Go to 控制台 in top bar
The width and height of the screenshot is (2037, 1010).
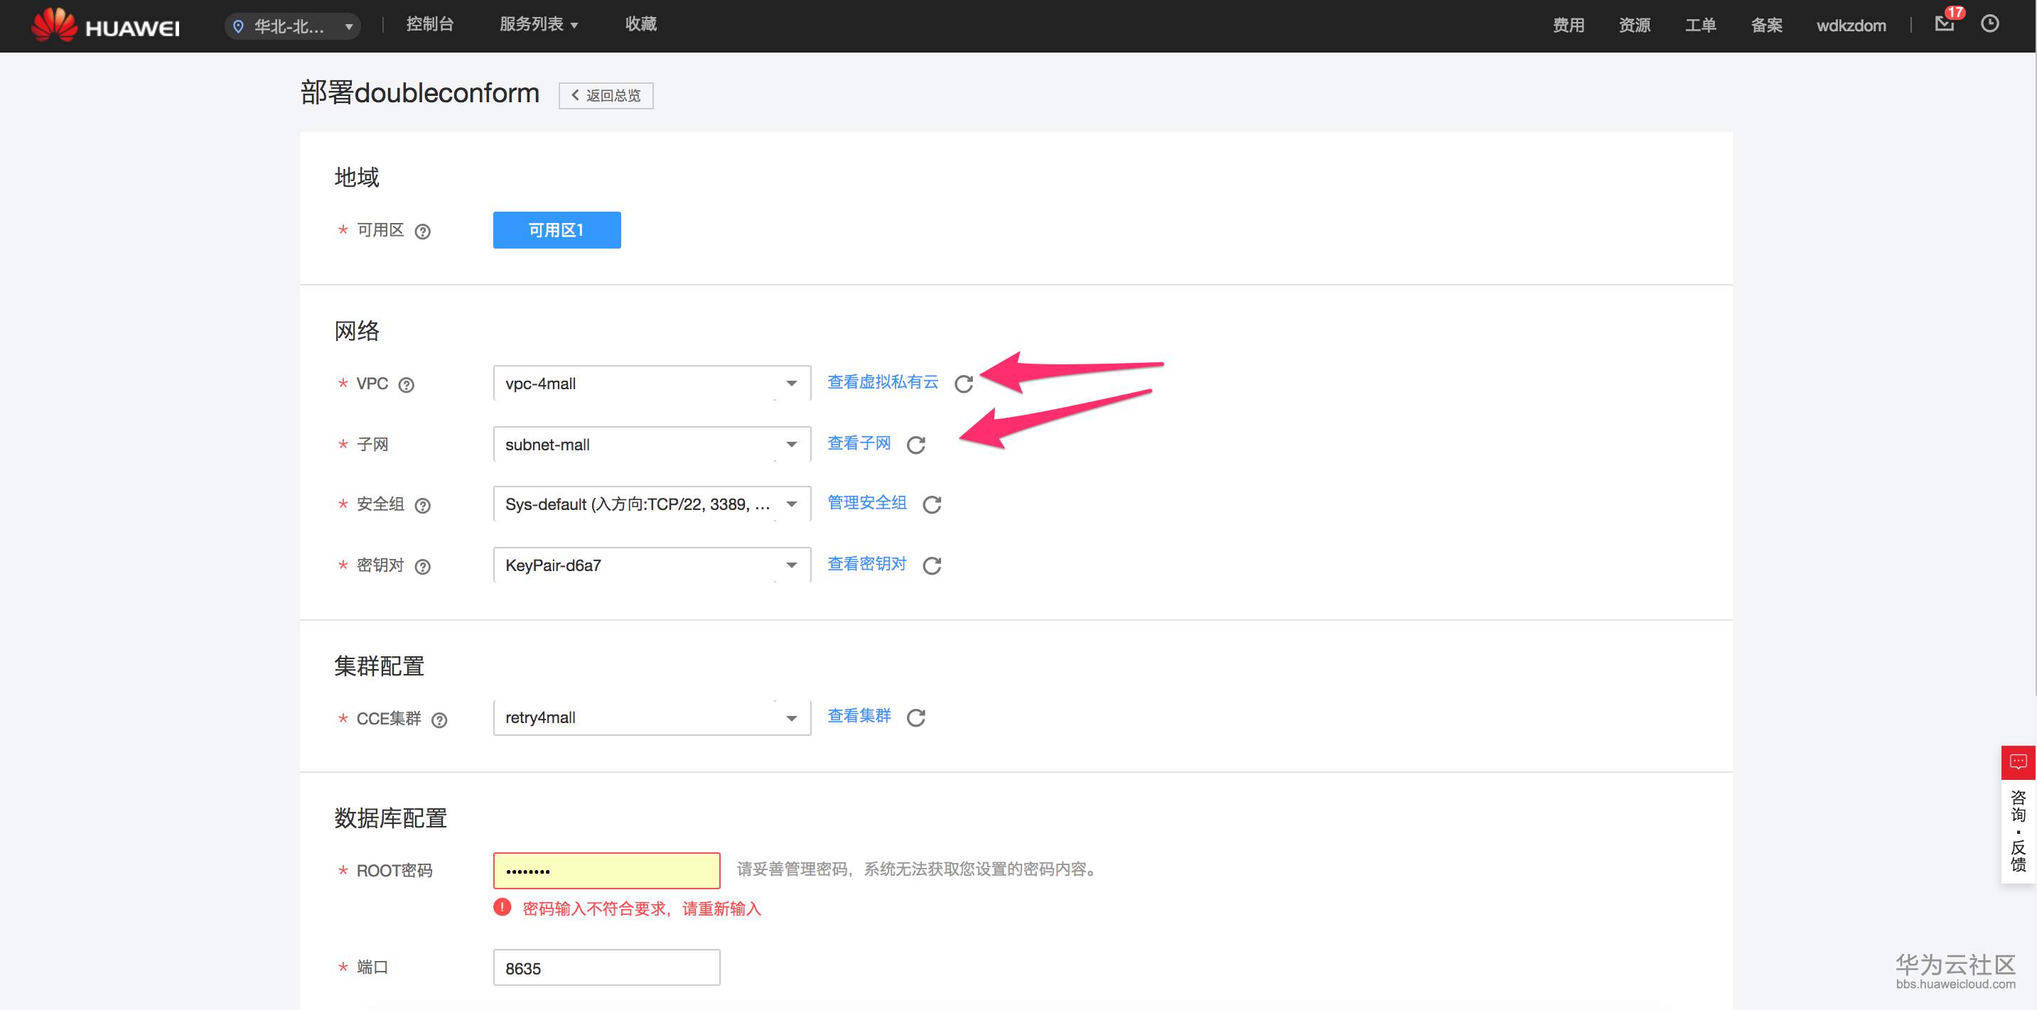[x=429, y=24]
